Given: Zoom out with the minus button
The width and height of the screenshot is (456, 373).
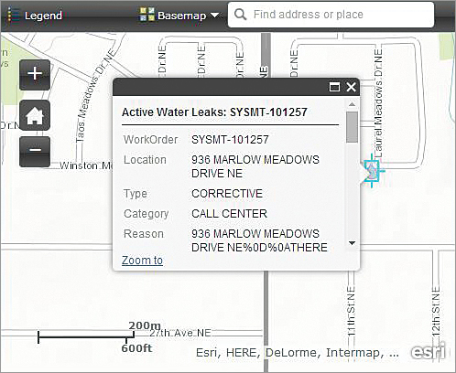Looking at the screenshot, I should click(x=35, y=152).
